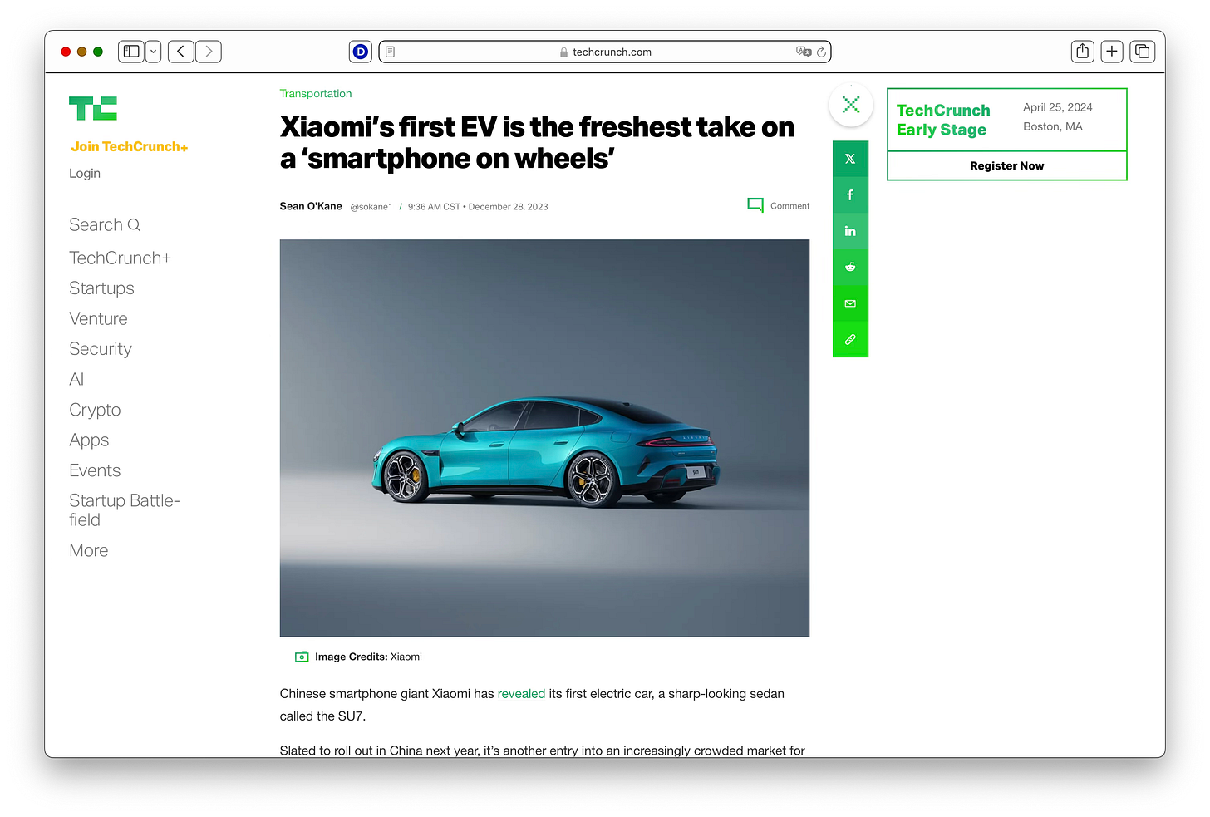The image size is (1210, 817).
Task: Open the Safari sidebar panel
Action: (131, 52)
